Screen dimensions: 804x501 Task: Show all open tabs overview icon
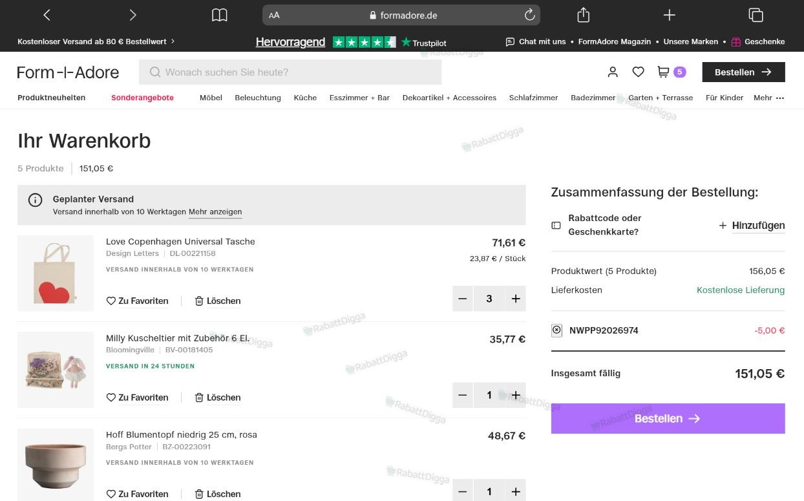point(756,15)
